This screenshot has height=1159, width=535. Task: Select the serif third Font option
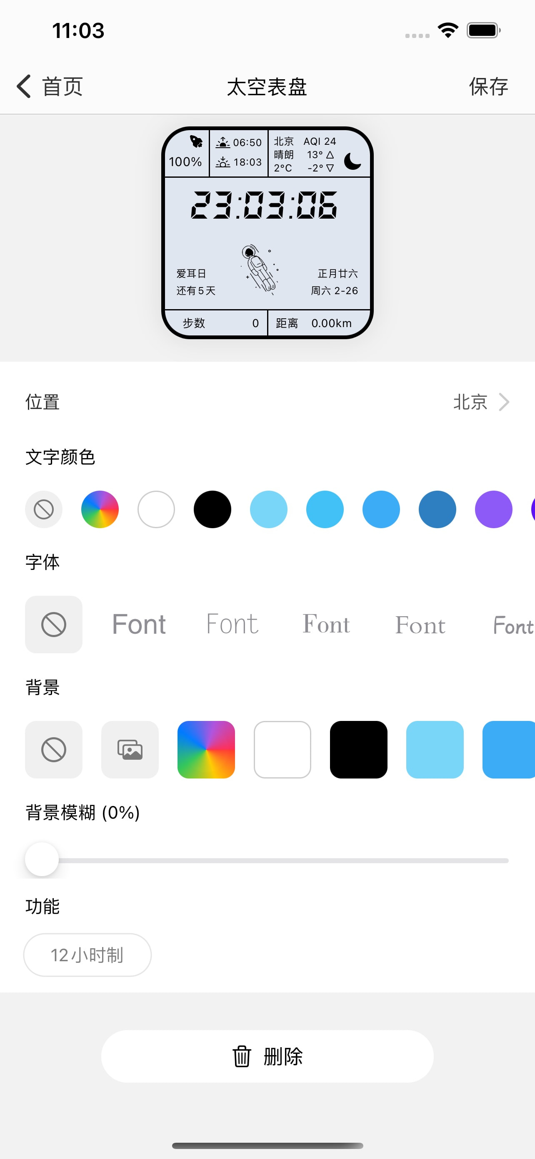tap(326, 625)
